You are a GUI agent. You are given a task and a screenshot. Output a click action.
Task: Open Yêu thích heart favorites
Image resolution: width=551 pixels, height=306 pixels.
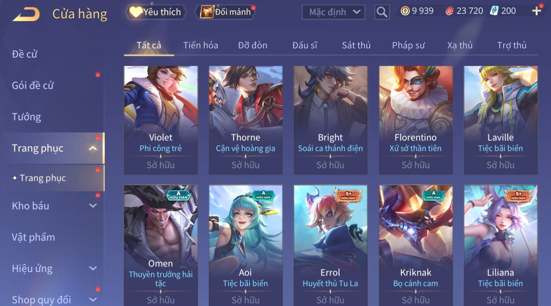point(155,12)
